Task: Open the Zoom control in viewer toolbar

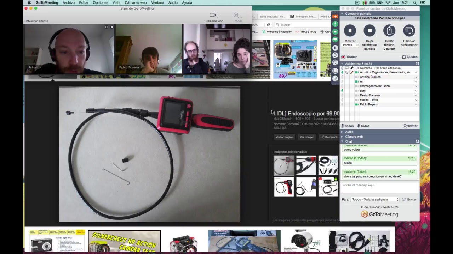Action: click(237, 17)
